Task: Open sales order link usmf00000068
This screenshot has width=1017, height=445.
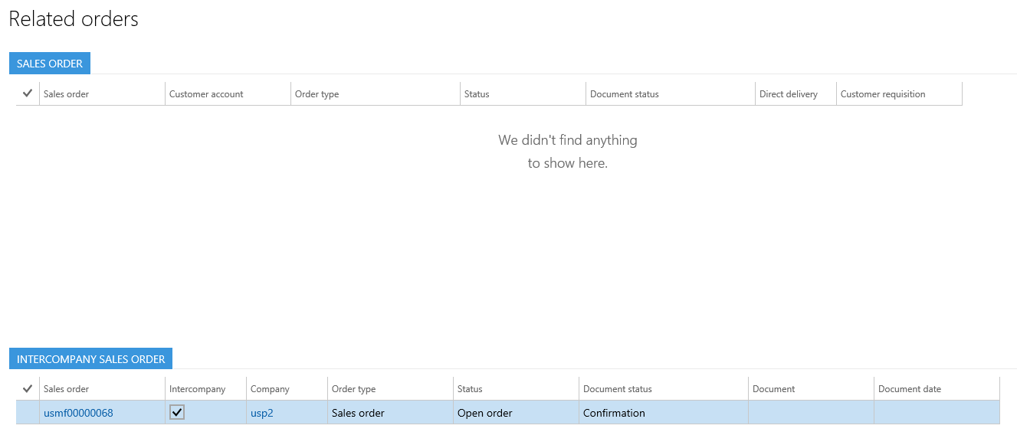Action: point(78,413)
